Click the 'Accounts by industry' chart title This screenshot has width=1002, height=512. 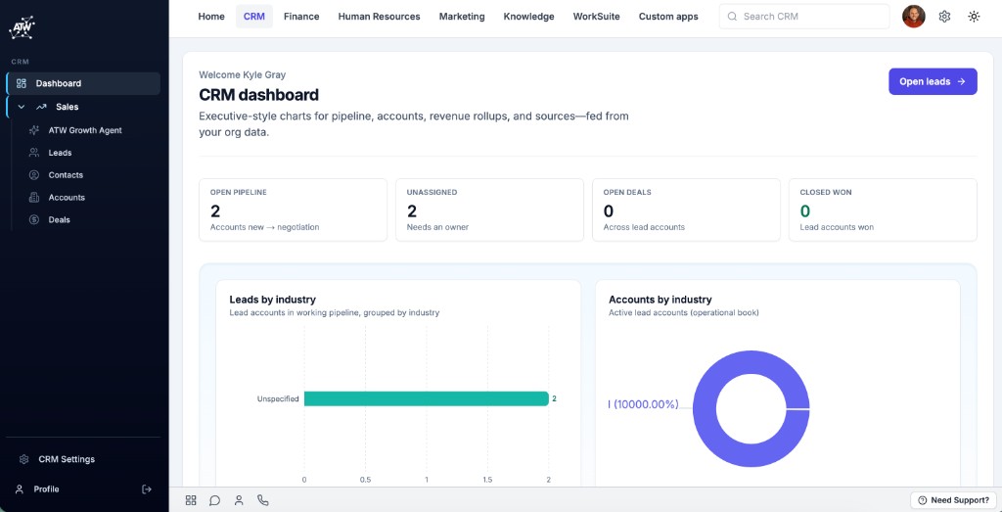point(660,300)
